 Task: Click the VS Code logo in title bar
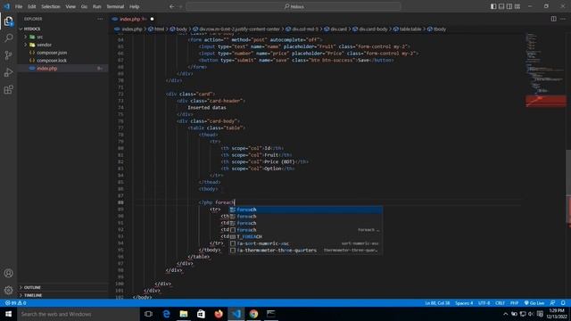tap(6, 6)
